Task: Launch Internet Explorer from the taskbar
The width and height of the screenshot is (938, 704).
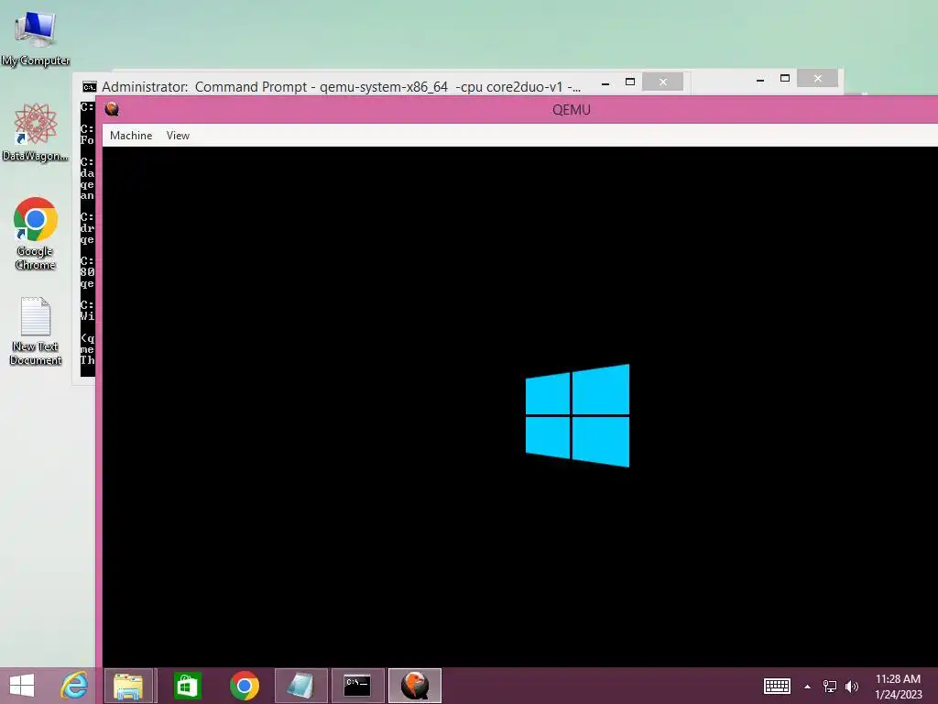Action: click(74, 686)
